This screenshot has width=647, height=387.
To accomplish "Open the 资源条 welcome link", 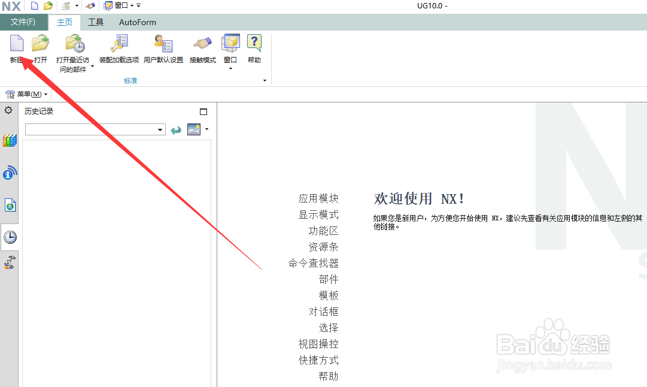I will (323, 247).
